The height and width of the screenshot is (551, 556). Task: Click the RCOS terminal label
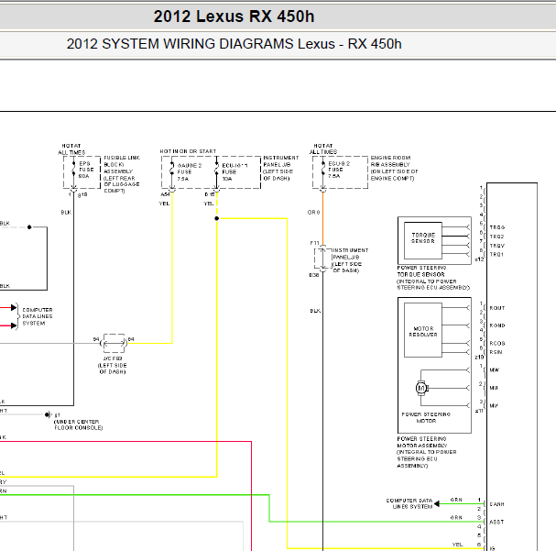(497, 344)
